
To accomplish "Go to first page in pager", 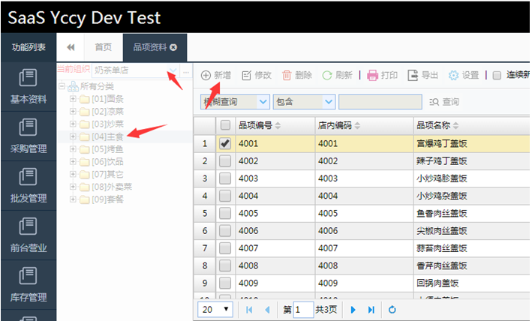I will pyautogui.click(x=249, y=310).
